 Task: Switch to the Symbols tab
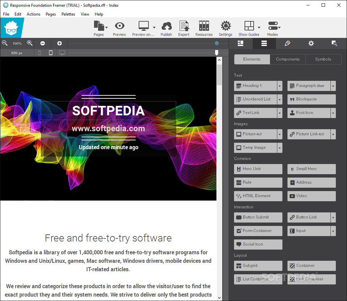tap(323, 59)
